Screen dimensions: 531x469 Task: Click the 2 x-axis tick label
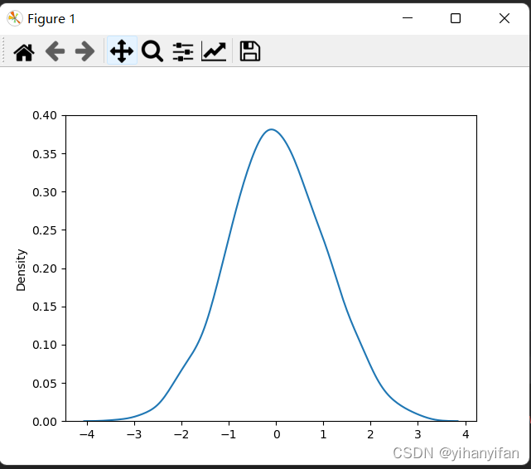point(370,434)
